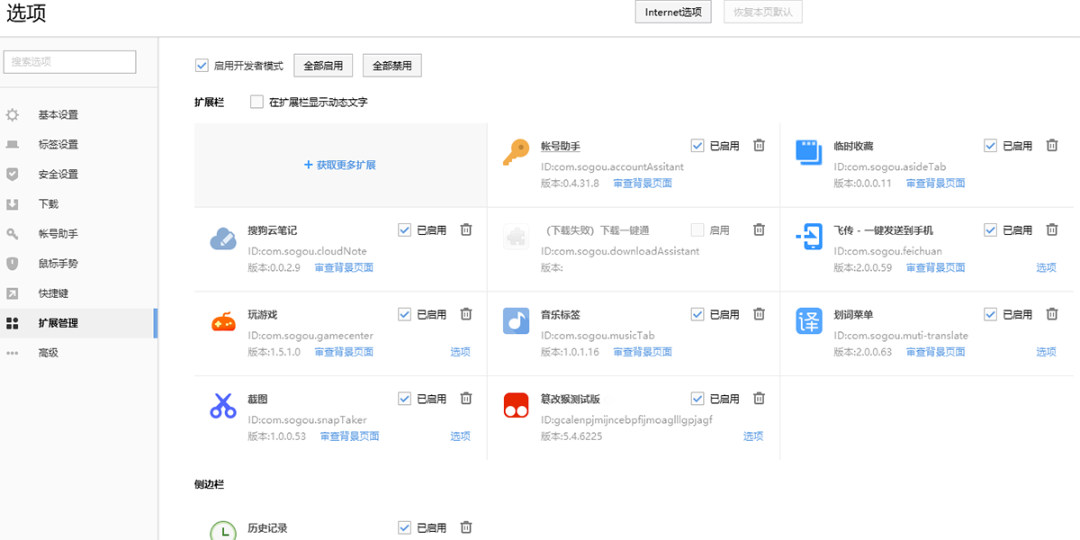This screenshot has width=1080, height=540.
Task: Click 获取更多扩展 link
Action: 340,166
